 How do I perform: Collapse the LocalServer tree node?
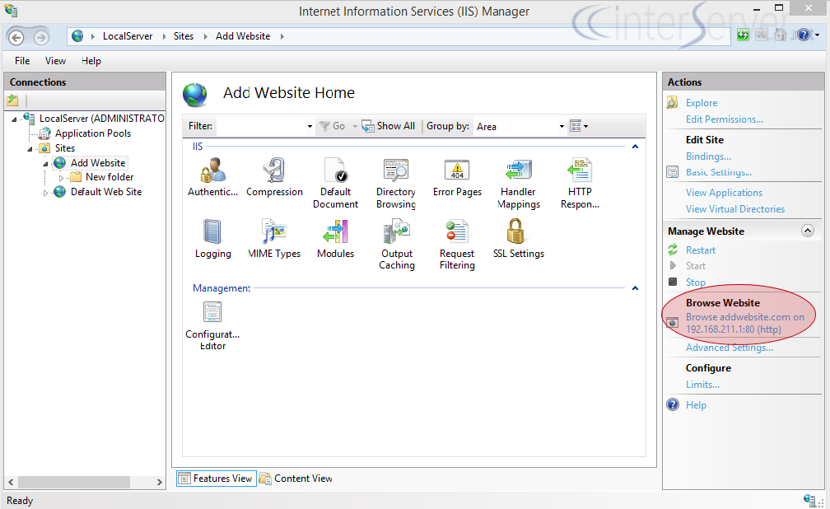(14, 119)
